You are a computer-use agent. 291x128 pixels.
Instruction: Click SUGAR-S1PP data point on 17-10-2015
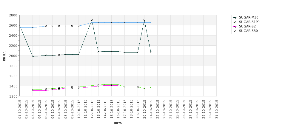124,87
